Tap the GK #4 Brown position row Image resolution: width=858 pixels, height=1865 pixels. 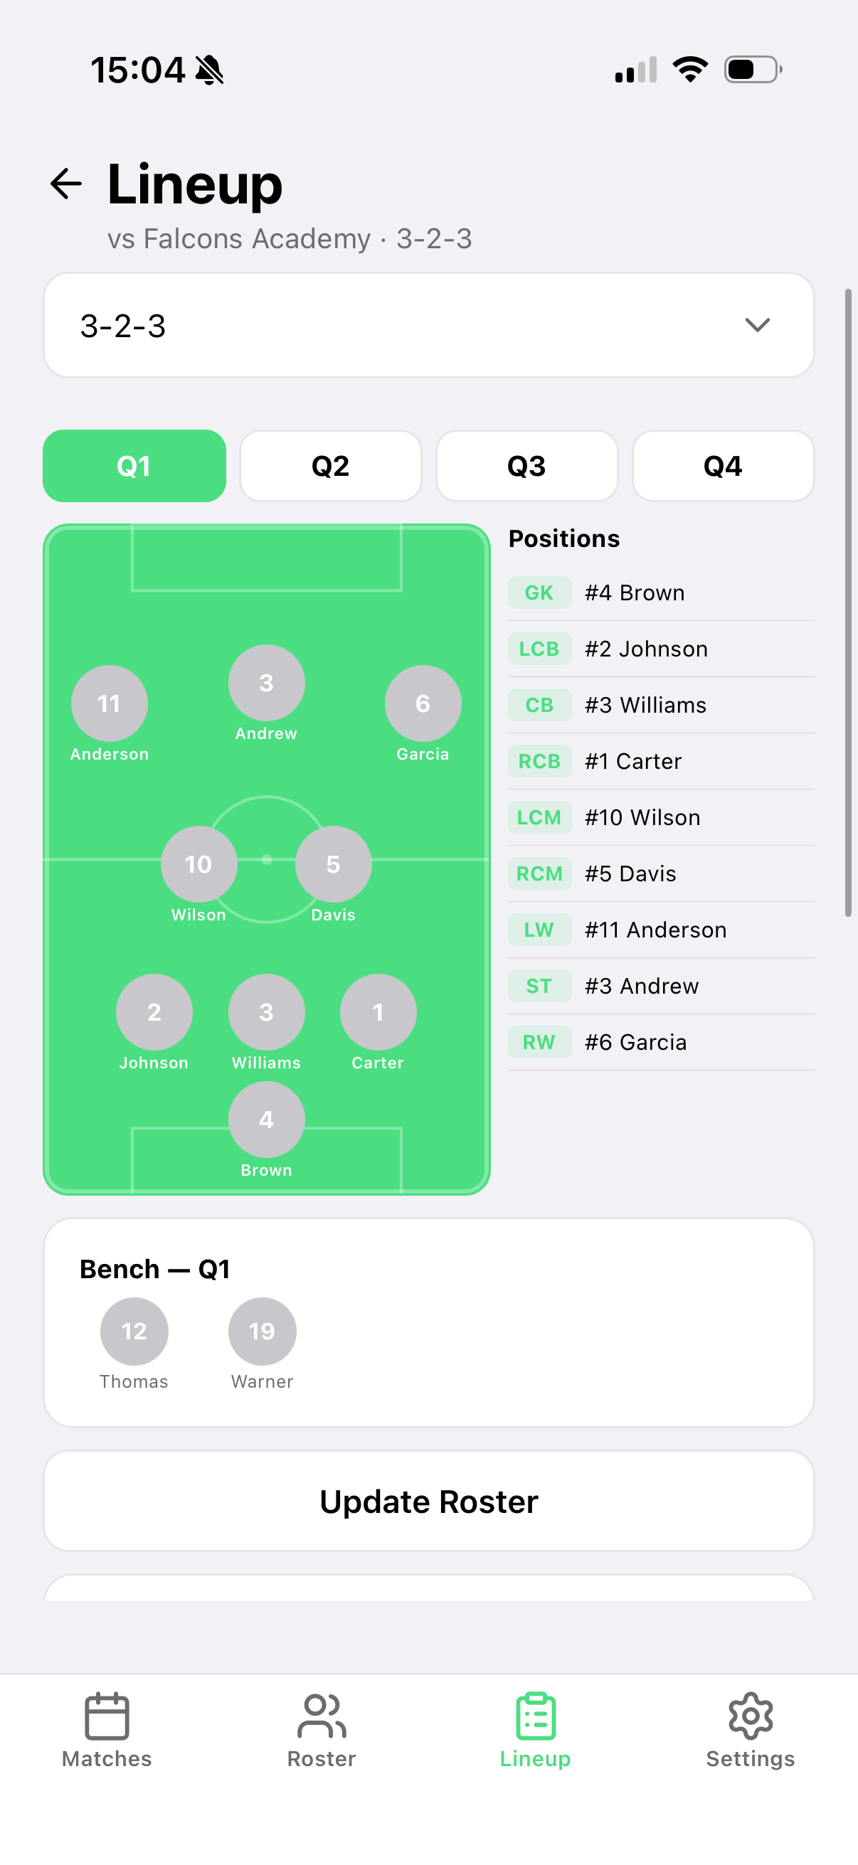660,593
